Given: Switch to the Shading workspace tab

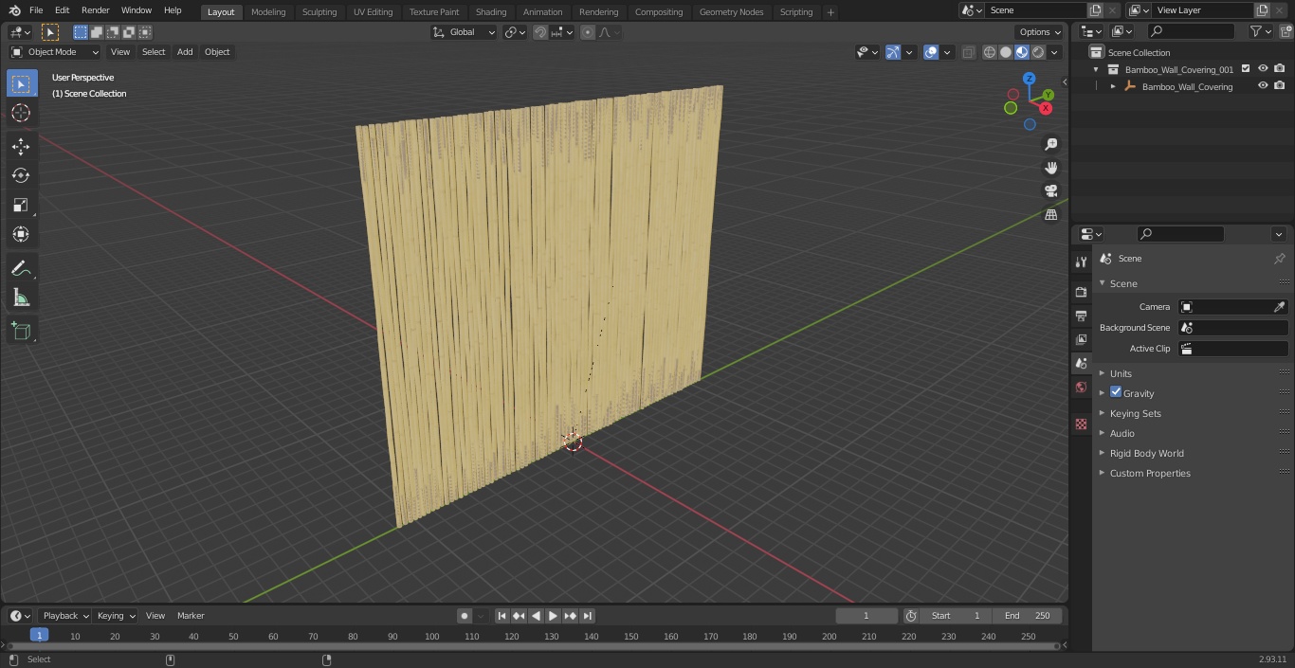Looking at the screenshot, I should (491, 12).
